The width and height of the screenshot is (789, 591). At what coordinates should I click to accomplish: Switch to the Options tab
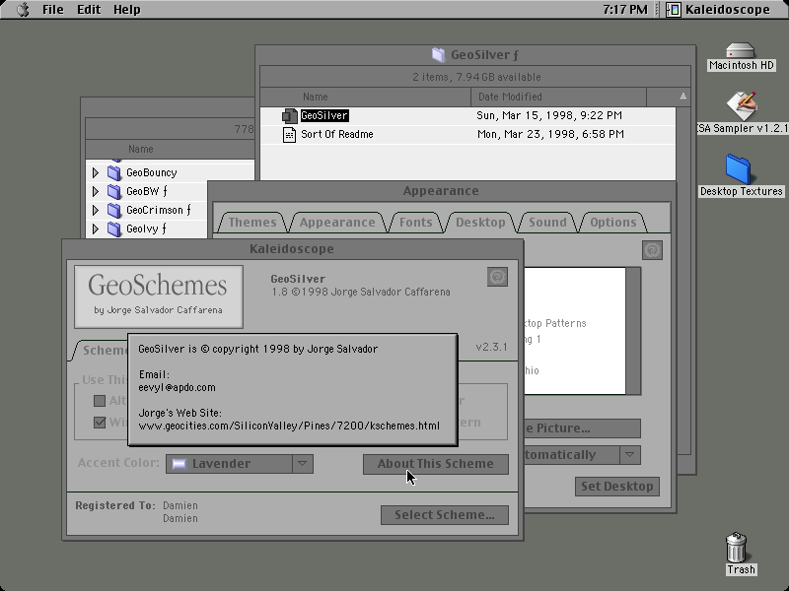click(612, 223)
